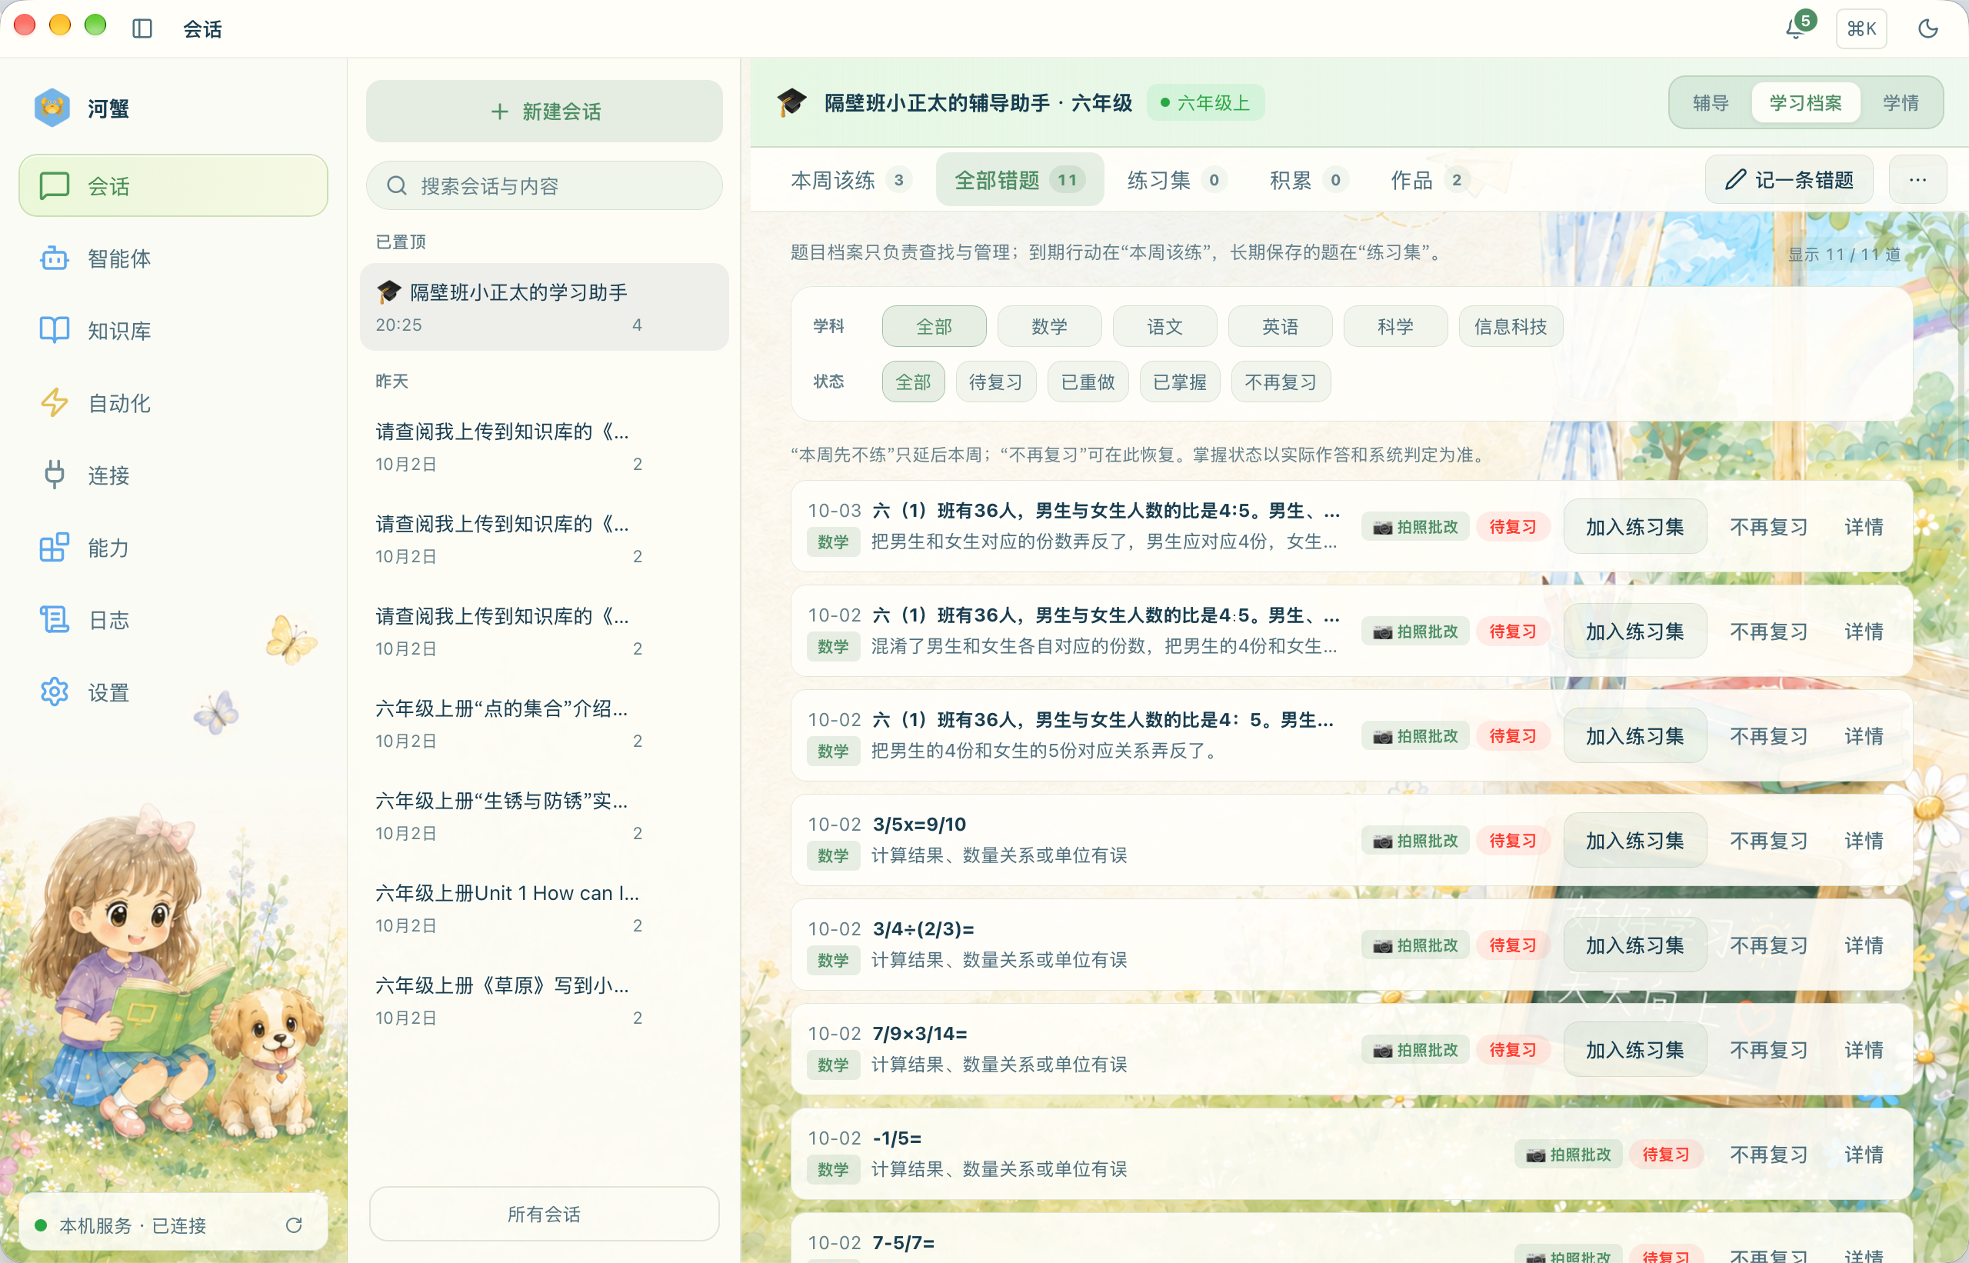
Task: Switch to 辅导 view
Action: tap(1711, 102)
